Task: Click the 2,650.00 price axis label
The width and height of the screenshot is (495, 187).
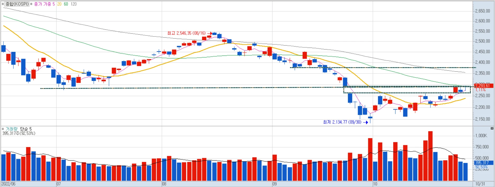Action: tap(483, 11)
